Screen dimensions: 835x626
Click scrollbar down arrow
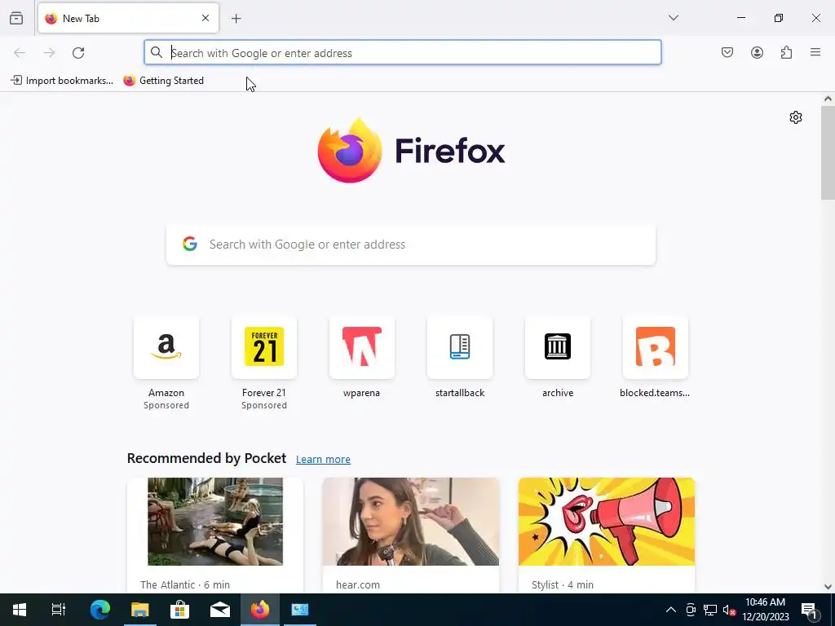click(x=828, y=587)
